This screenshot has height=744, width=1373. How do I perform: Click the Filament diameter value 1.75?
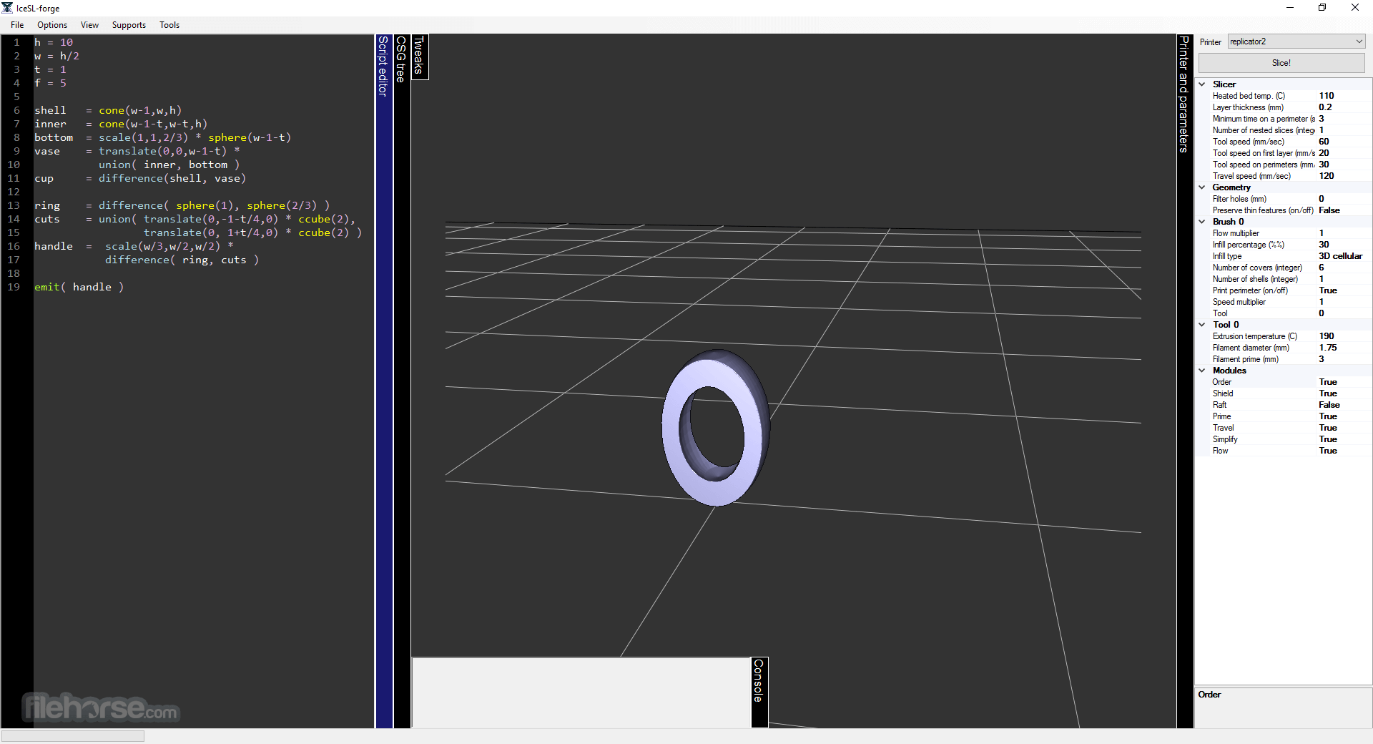click(1328, 348)
